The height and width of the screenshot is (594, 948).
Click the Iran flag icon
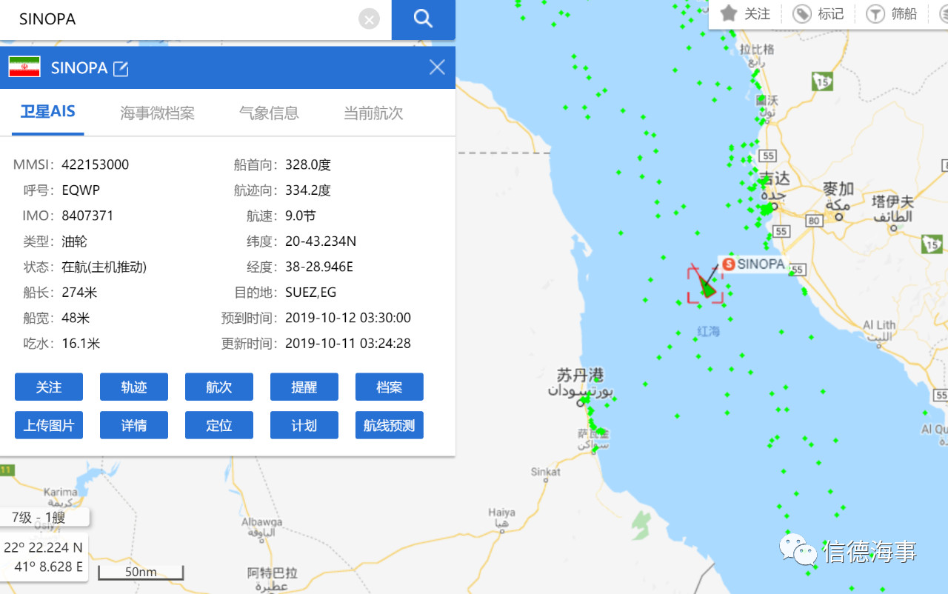pyautogui.click(x=24, y=67)
